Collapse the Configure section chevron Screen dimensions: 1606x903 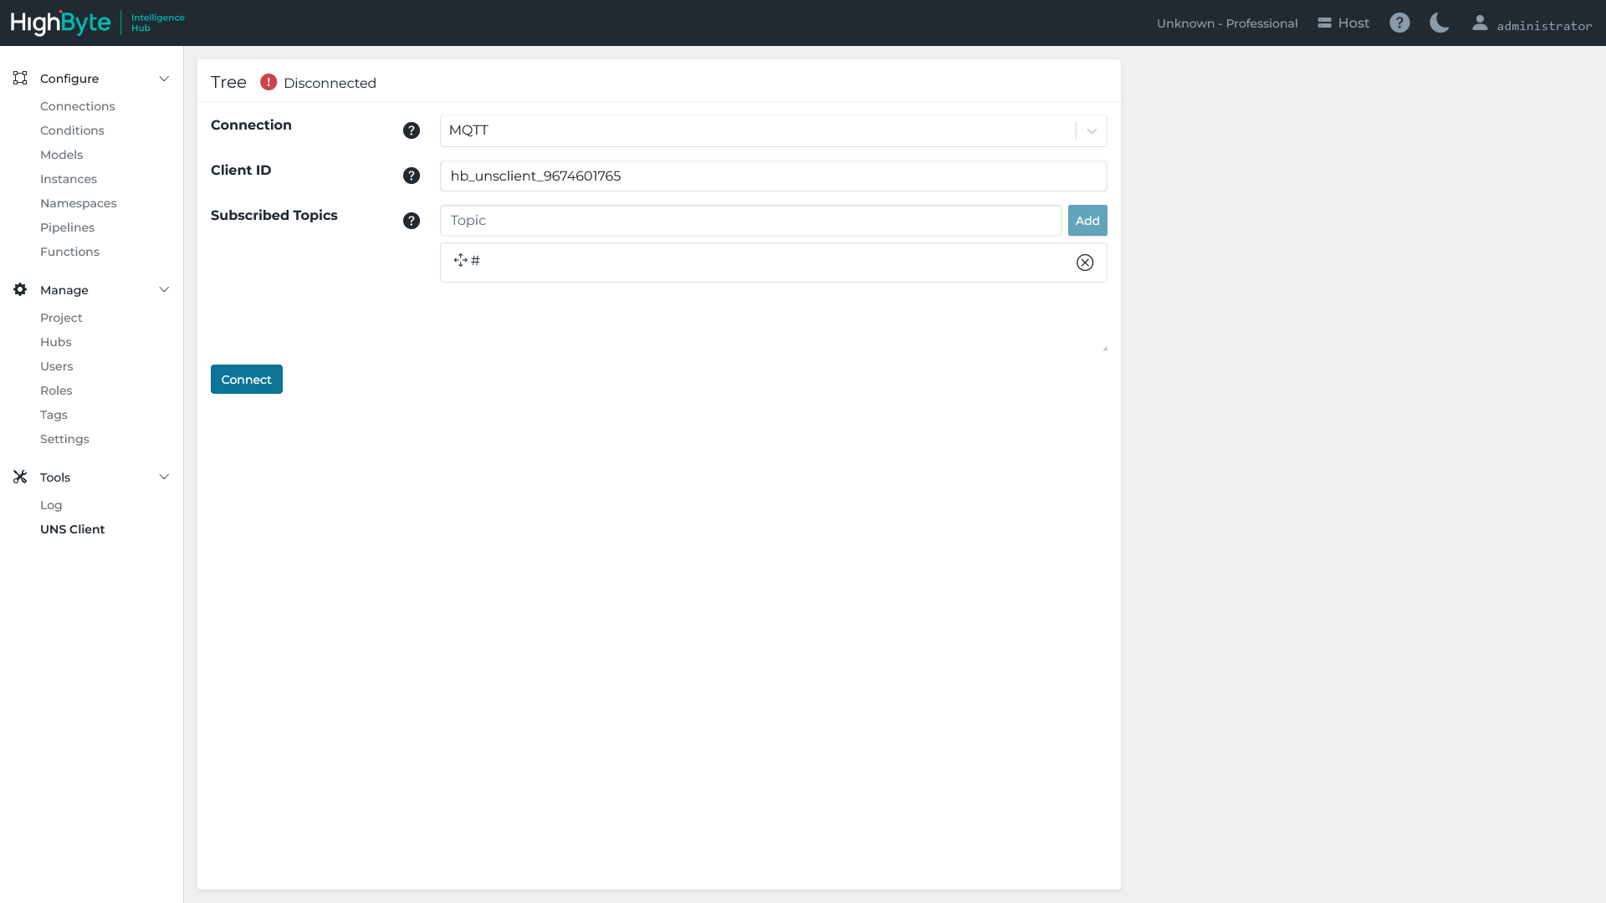(x=164, y=79)
